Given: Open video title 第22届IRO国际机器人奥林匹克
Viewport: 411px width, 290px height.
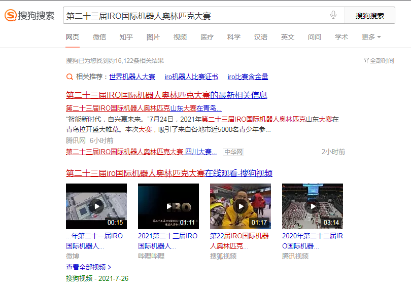Looking at the screenshot, I should [239, 241].
